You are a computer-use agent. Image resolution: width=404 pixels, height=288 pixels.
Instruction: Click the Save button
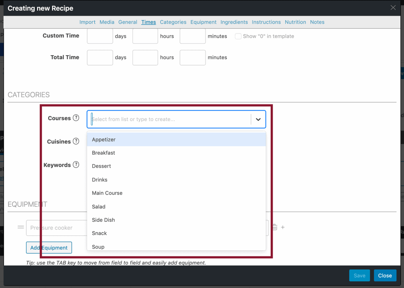[x=359, y=275]
